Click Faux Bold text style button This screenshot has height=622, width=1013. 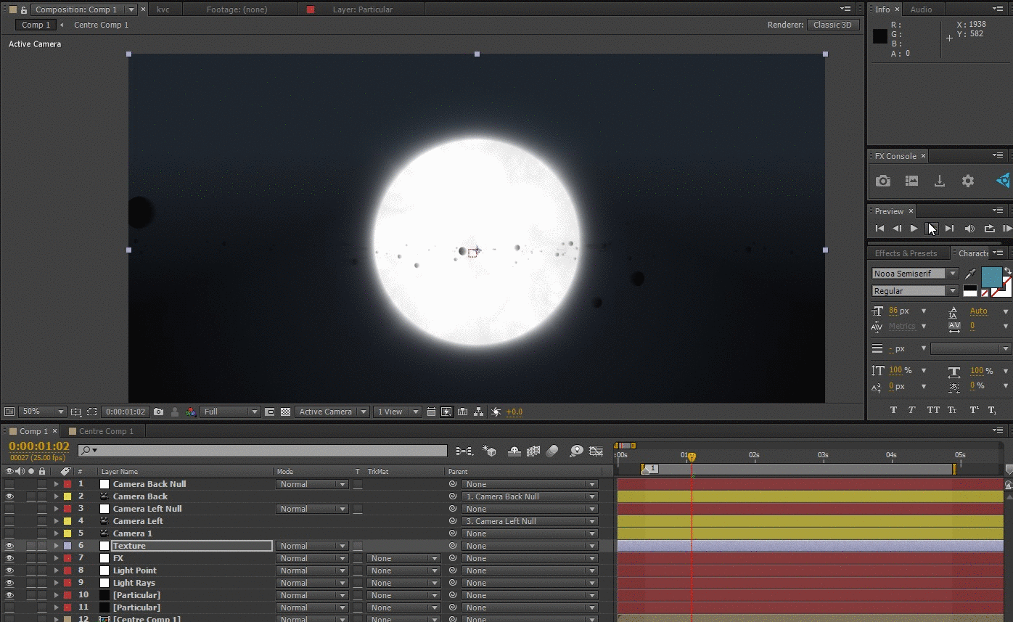pos(893,410)
